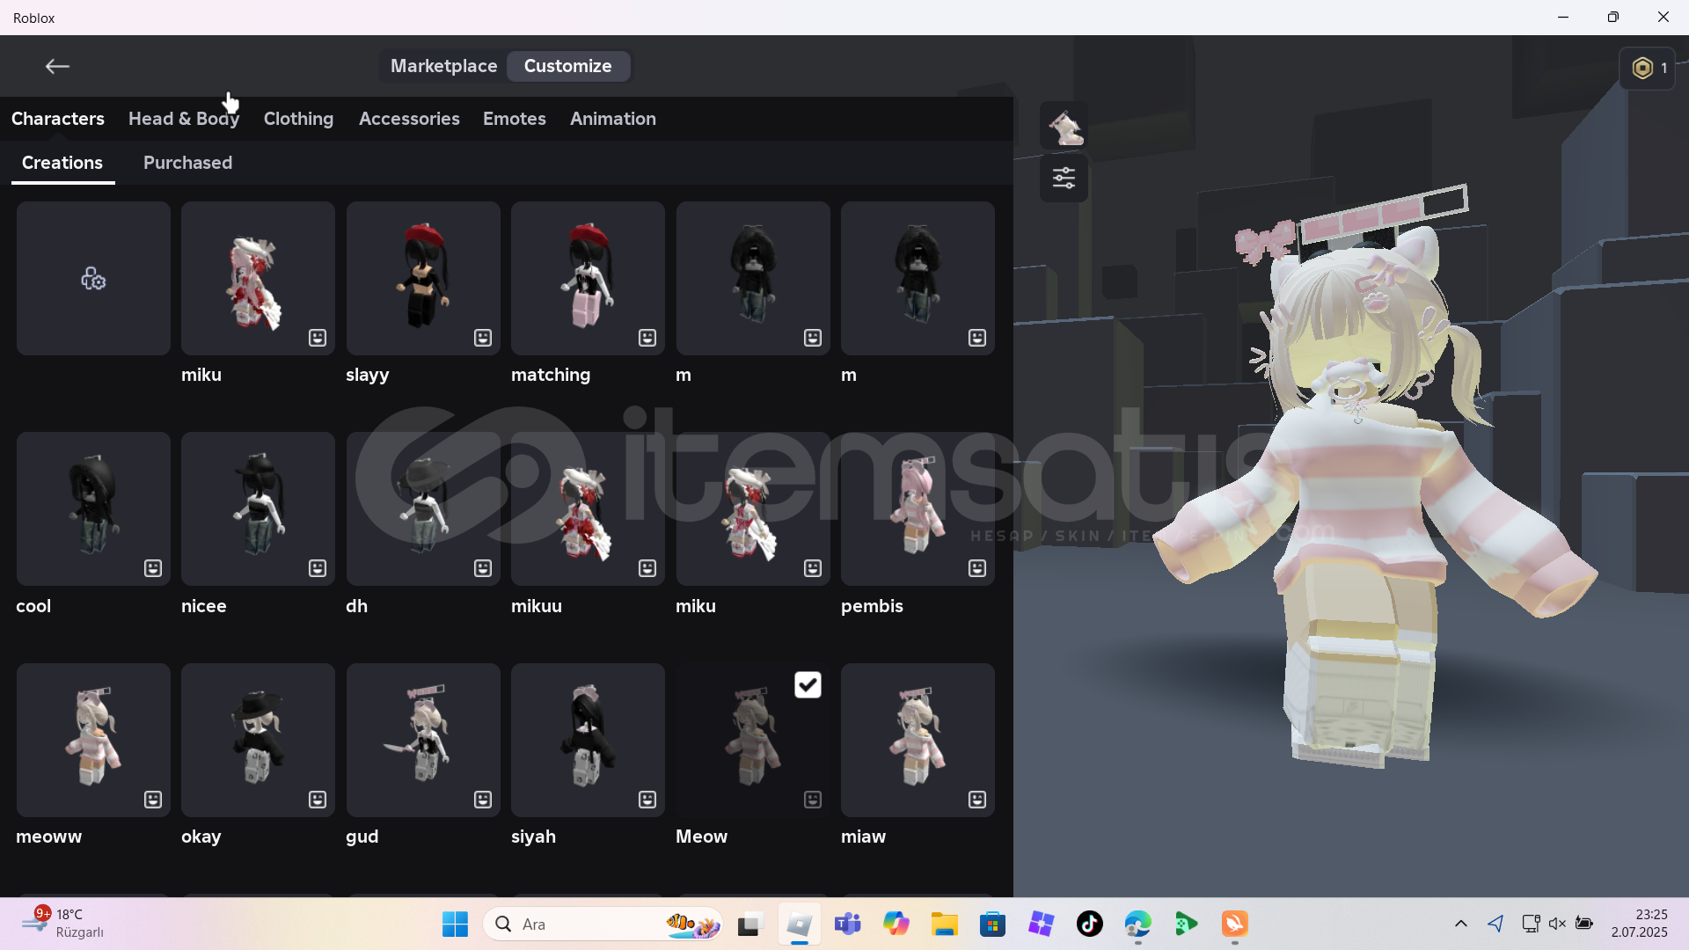Select the slayy outfit thumbnail

(423, 279)
